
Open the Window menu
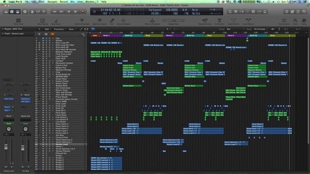pos(90,1)
